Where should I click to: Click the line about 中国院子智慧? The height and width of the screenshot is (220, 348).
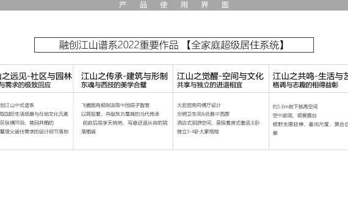[115, 105]
